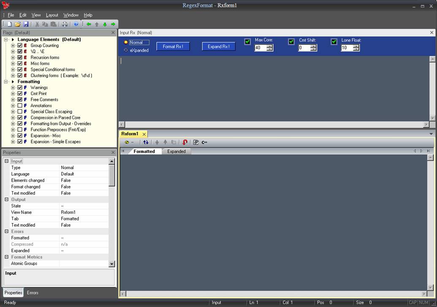Screen dimensions: 437x307
Task: Click the Max Core spinner arrows
Action: [x=270, y=48]
